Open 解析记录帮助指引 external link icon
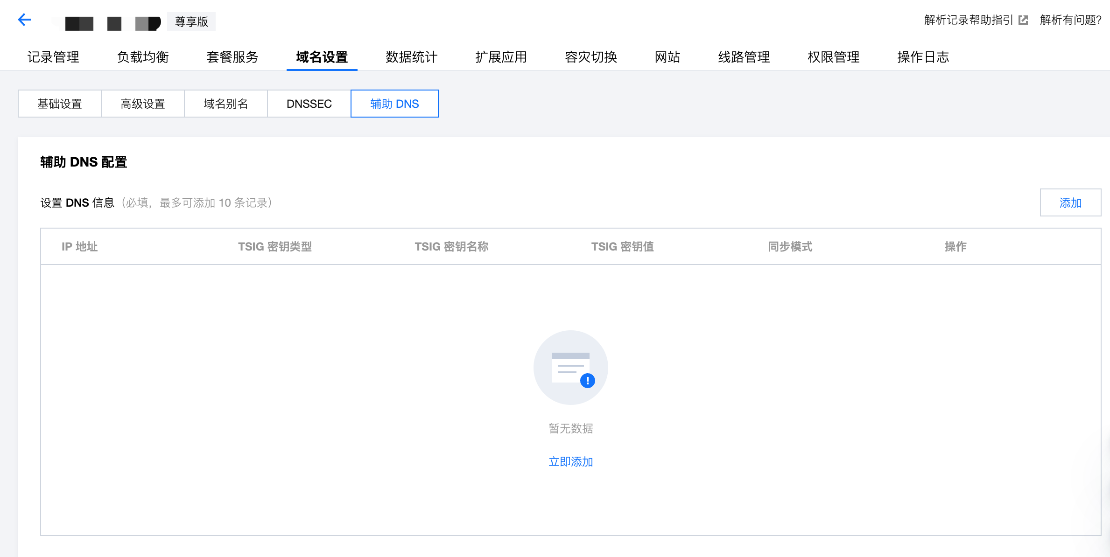This screenshot has width=1110, height=557. click(x=1022, y=21)
